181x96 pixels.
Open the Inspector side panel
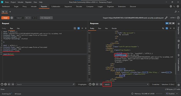click(x=179, y=29)
